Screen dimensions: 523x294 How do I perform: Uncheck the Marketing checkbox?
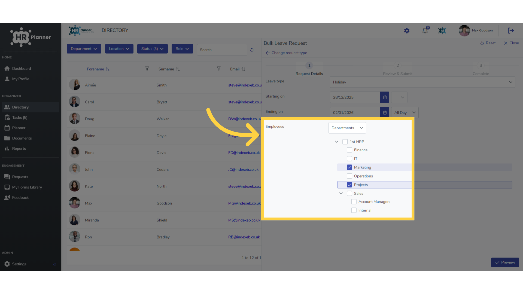click(x=349, y=167)
